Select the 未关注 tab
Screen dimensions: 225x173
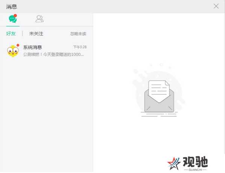[x=36, y=34]
